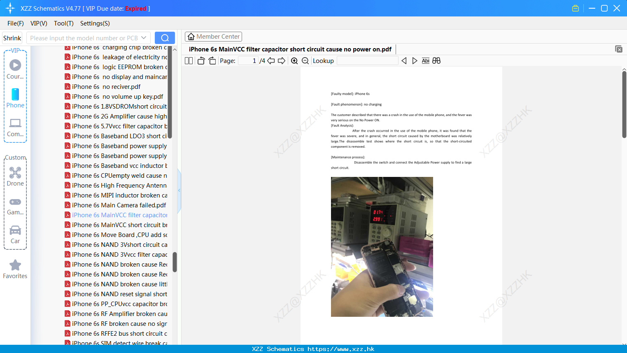Open iPhone 6s PP_CPUvcc capacitor file
This screenshot has width=627, height=353.
click(x=116, y=304)
